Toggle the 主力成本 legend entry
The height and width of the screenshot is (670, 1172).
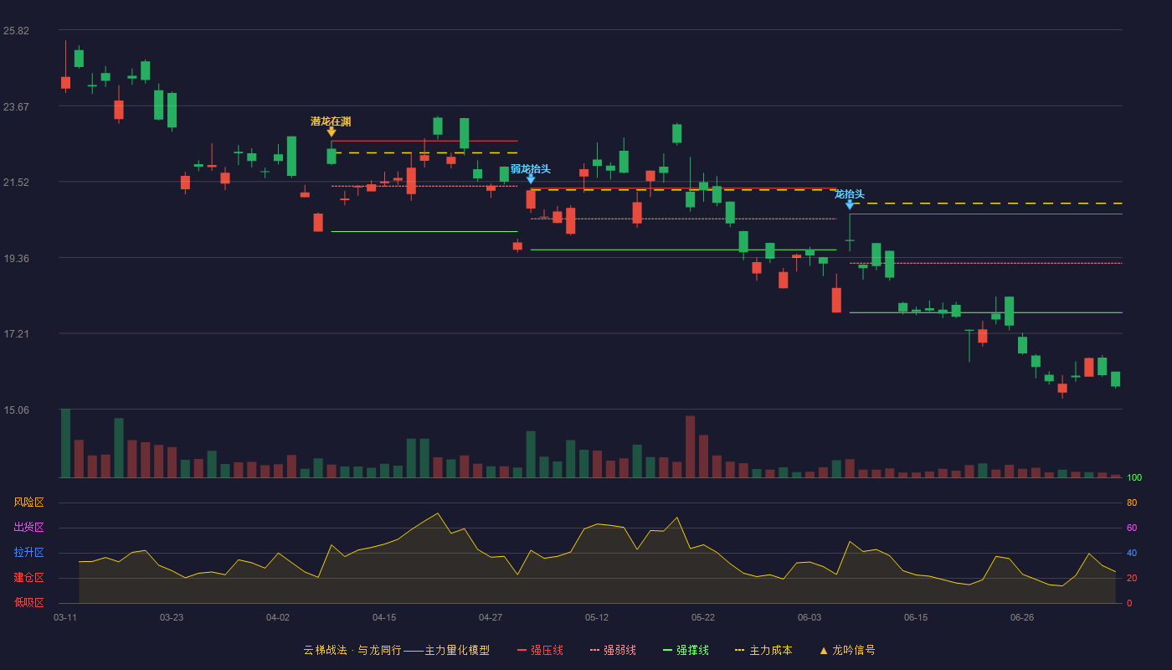pyautogui.click(x=763, y=650)
